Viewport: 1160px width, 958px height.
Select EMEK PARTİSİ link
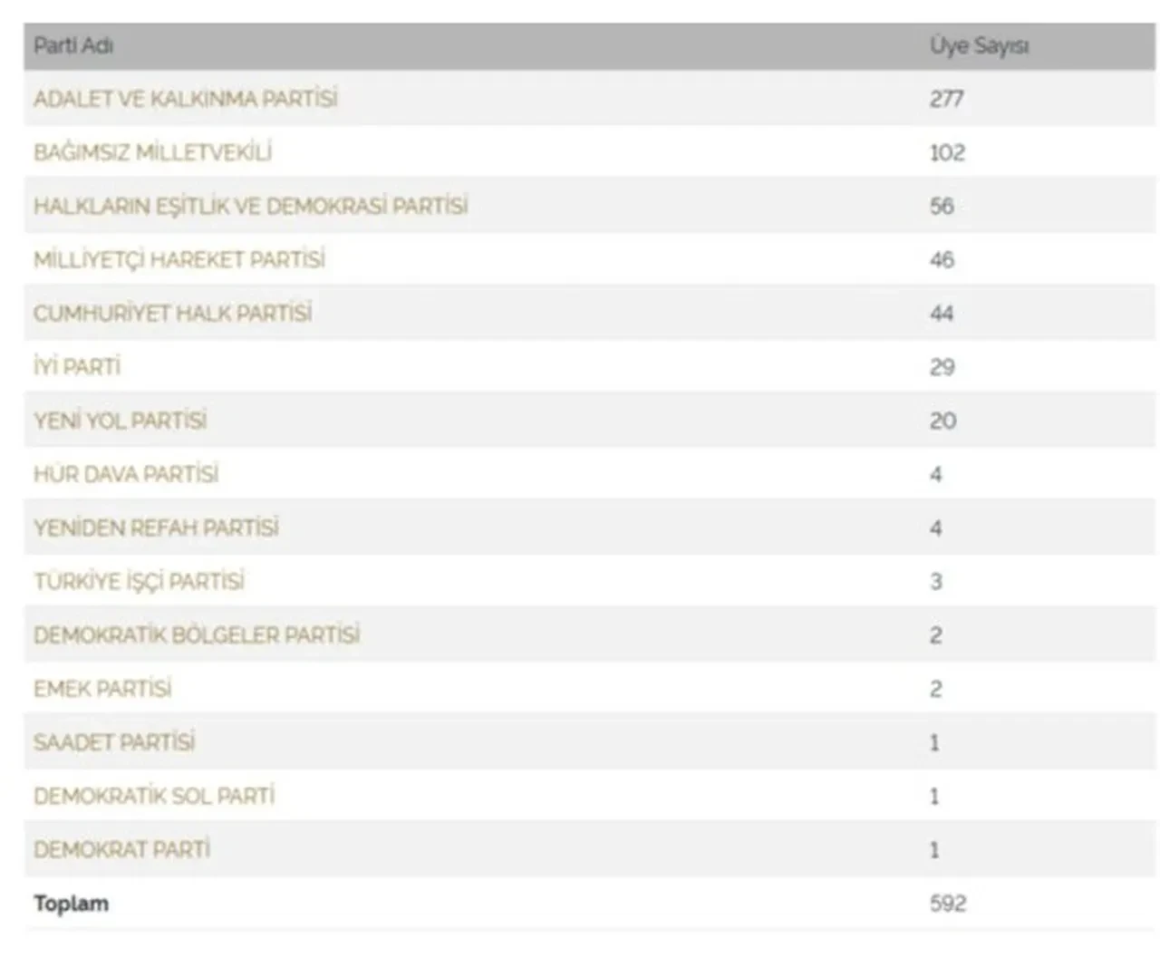click(102, 688)
